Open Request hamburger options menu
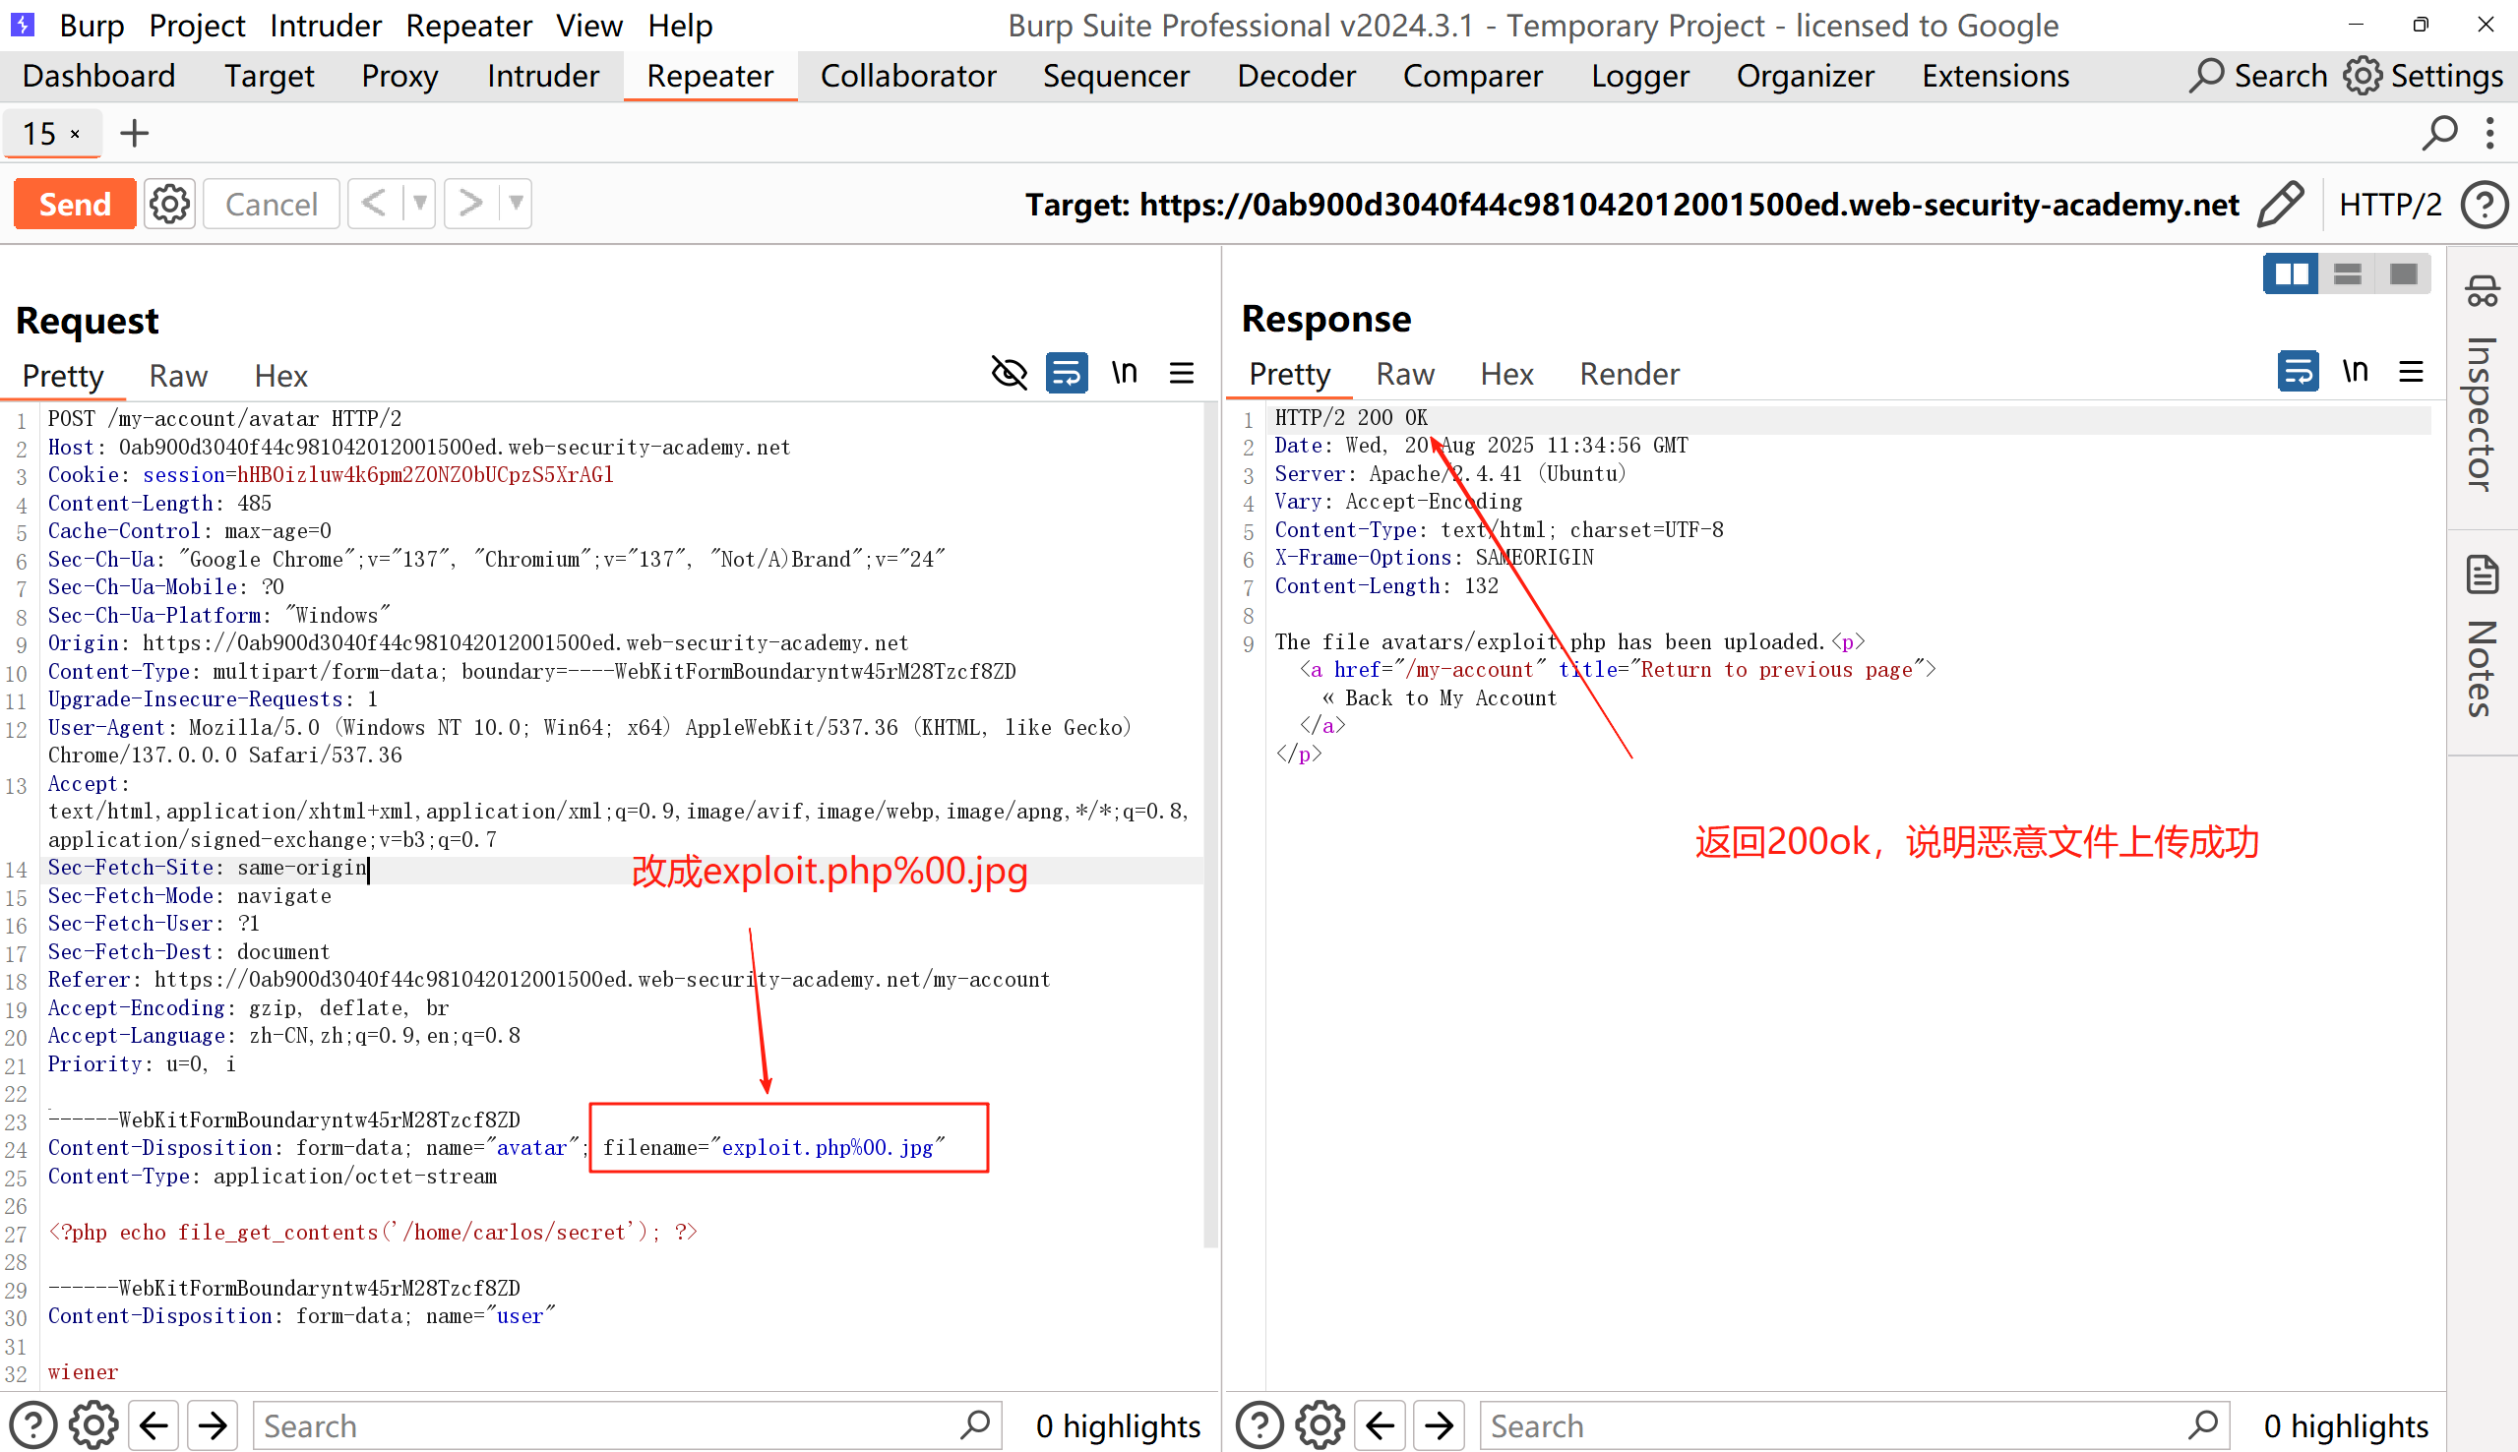Image resolution: width=2518 pixels, height=1452 pixels. pos(1182,373)
